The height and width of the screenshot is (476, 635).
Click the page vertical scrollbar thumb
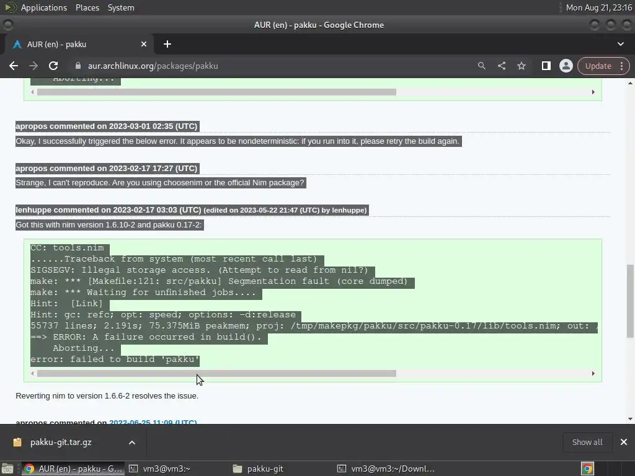[x=630, y=301]
